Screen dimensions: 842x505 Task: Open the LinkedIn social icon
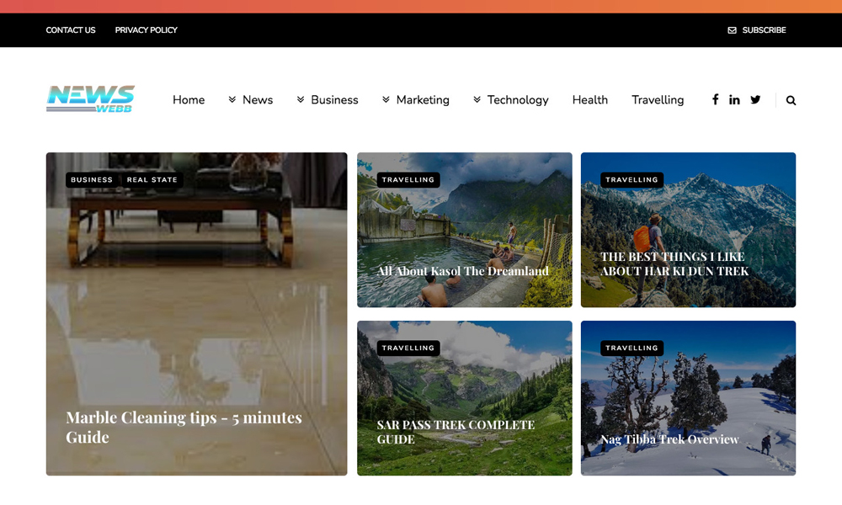click(x=734, y=99)
